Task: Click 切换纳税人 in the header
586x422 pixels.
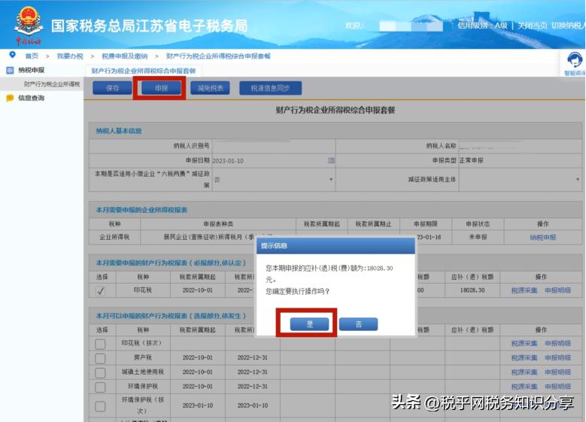Action: (569, 26)
